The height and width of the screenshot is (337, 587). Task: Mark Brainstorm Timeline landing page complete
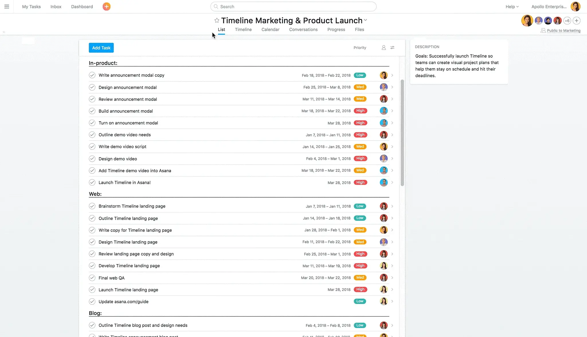tap(92, 206)
